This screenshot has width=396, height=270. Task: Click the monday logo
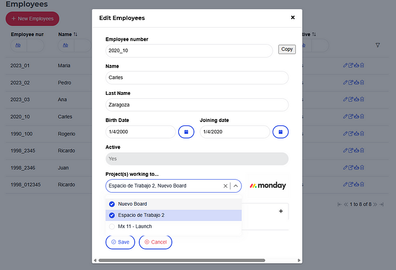268,185
